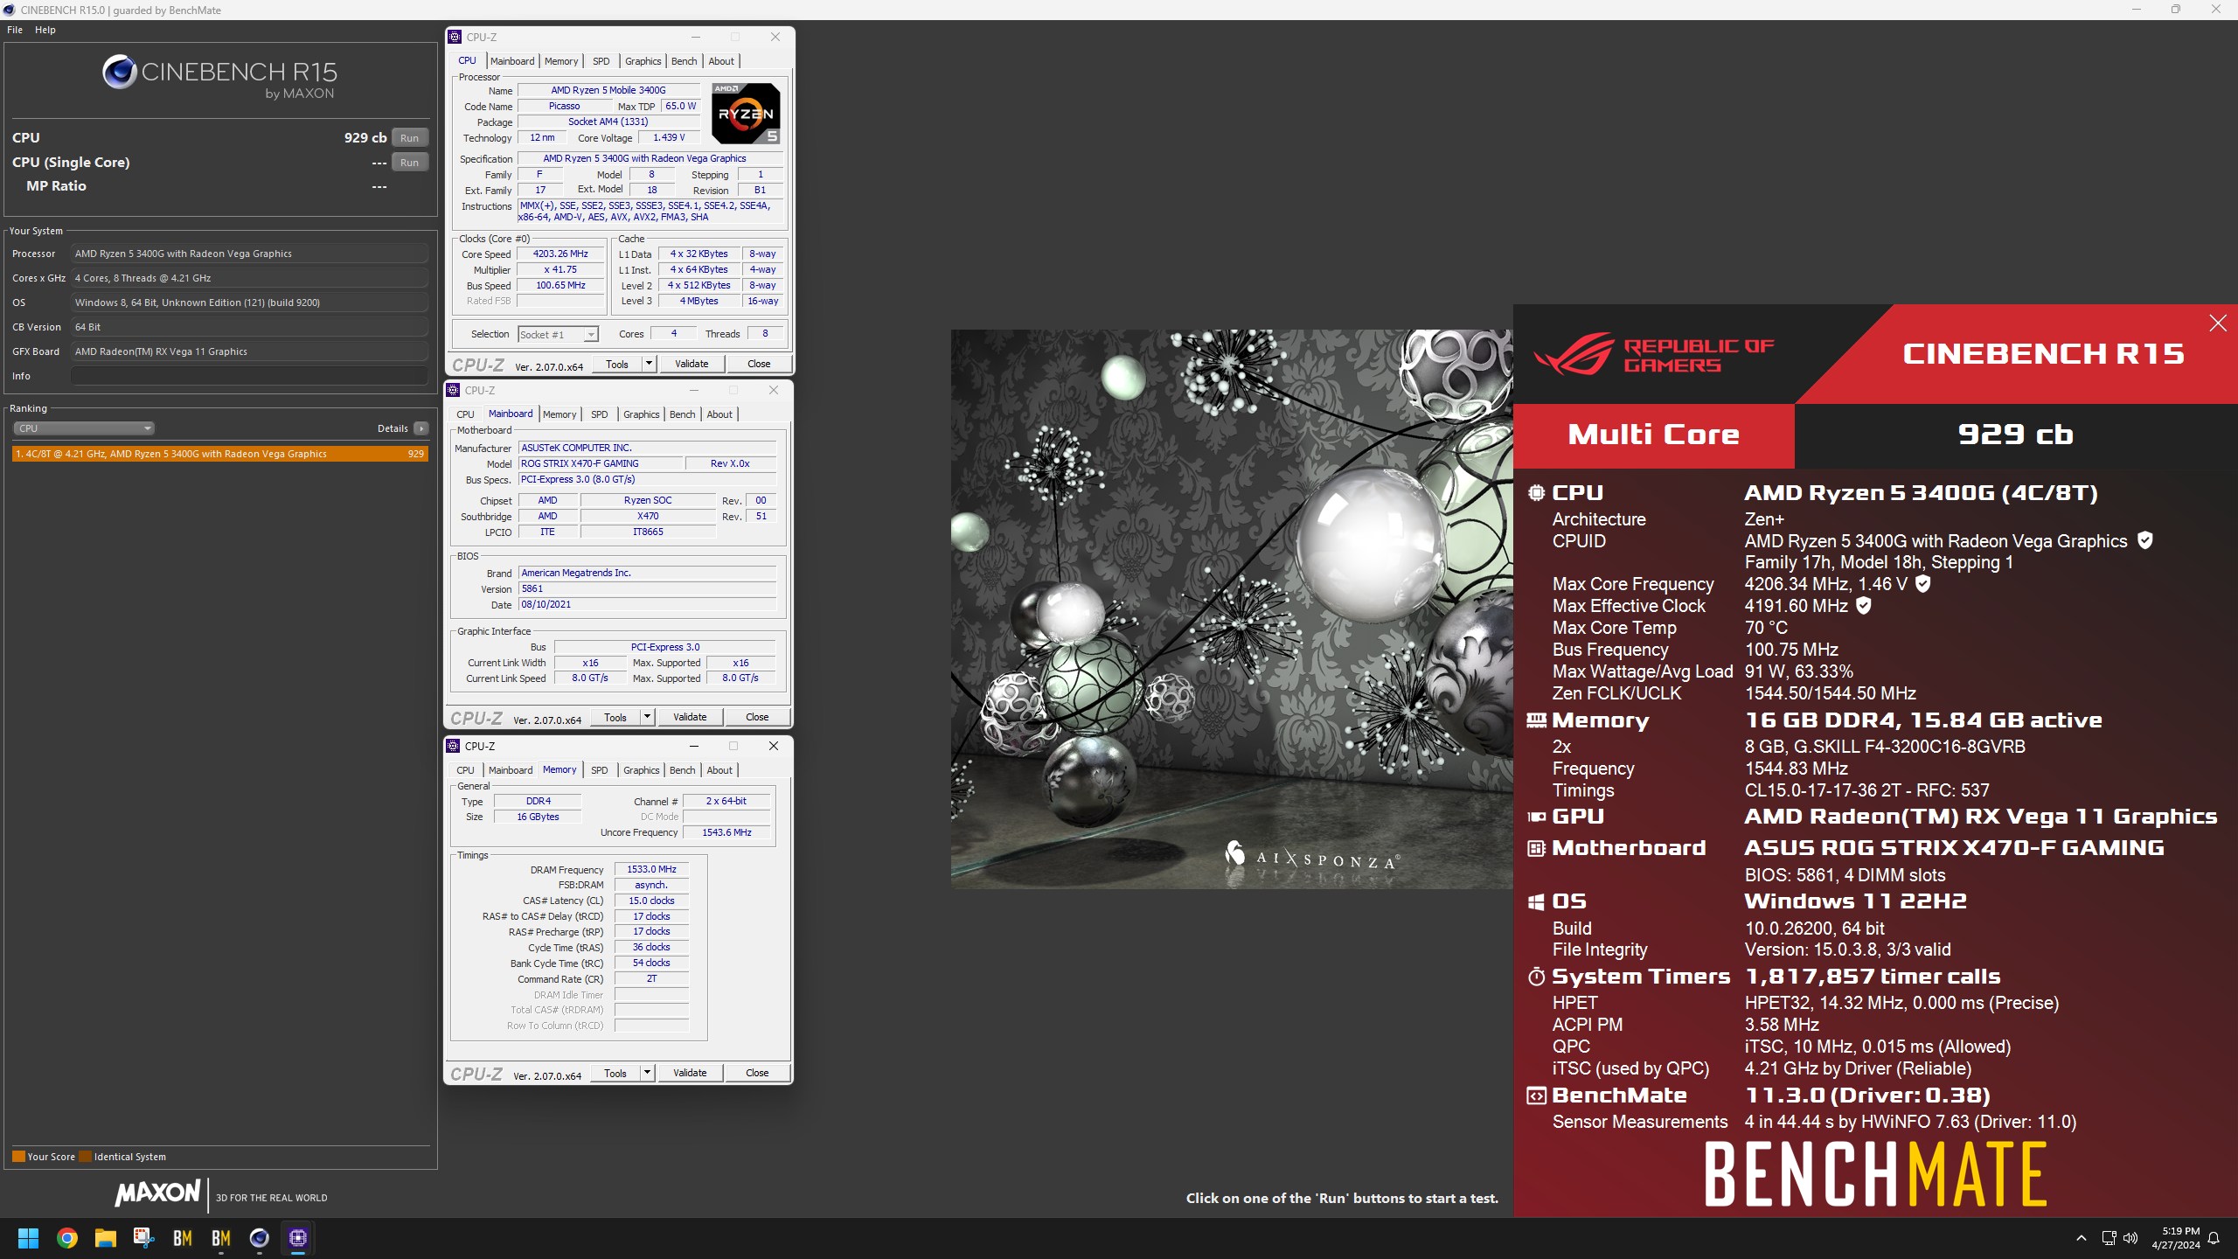Open About tab in top CPU-Z window
The image size is (2238, 1259).
[721, 61]
